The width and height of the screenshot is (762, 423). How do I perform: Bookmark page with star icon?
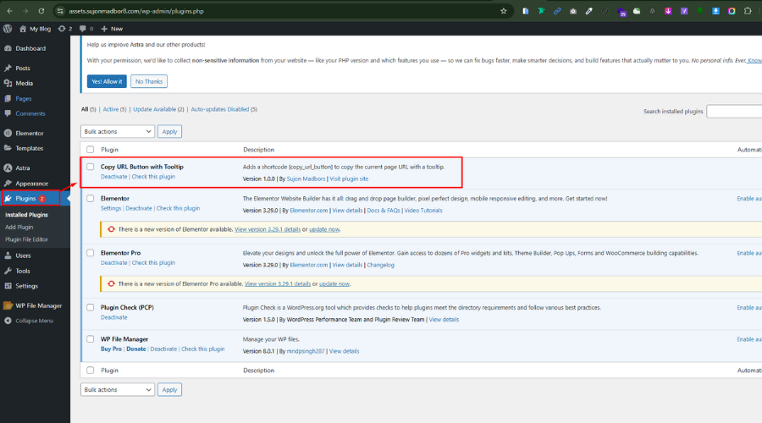tap(504, 11)
